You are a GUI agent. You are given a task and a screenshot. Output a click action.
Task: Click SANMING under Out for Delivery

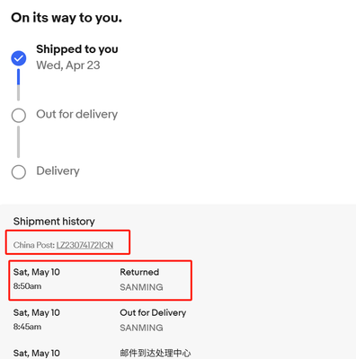pyautogui.click(x=141, y=328)
